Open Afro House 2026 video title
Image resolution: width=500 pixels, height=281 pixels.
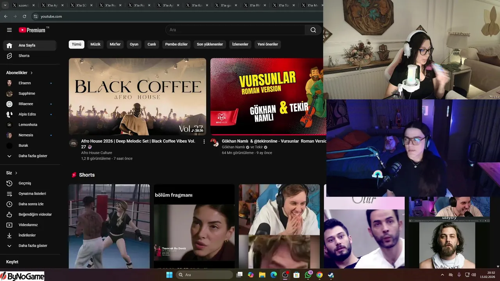click(138, 144)
